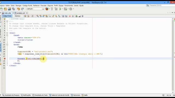
Task: Stop macro recording square icon
Action: click(x=73, y=16)
